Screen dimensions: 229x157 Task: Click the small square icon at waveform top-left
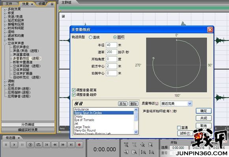point(63,16)
